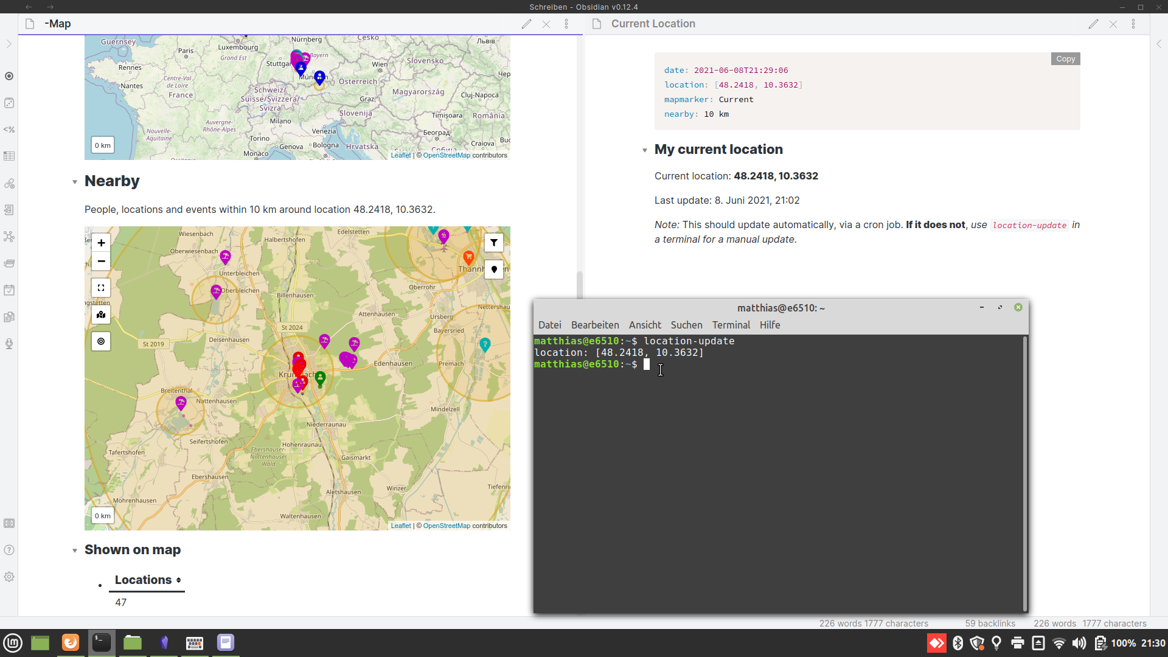Copy the YAML code block
This screenshot has height=657, width=1168.
[x=1065, y=58]
